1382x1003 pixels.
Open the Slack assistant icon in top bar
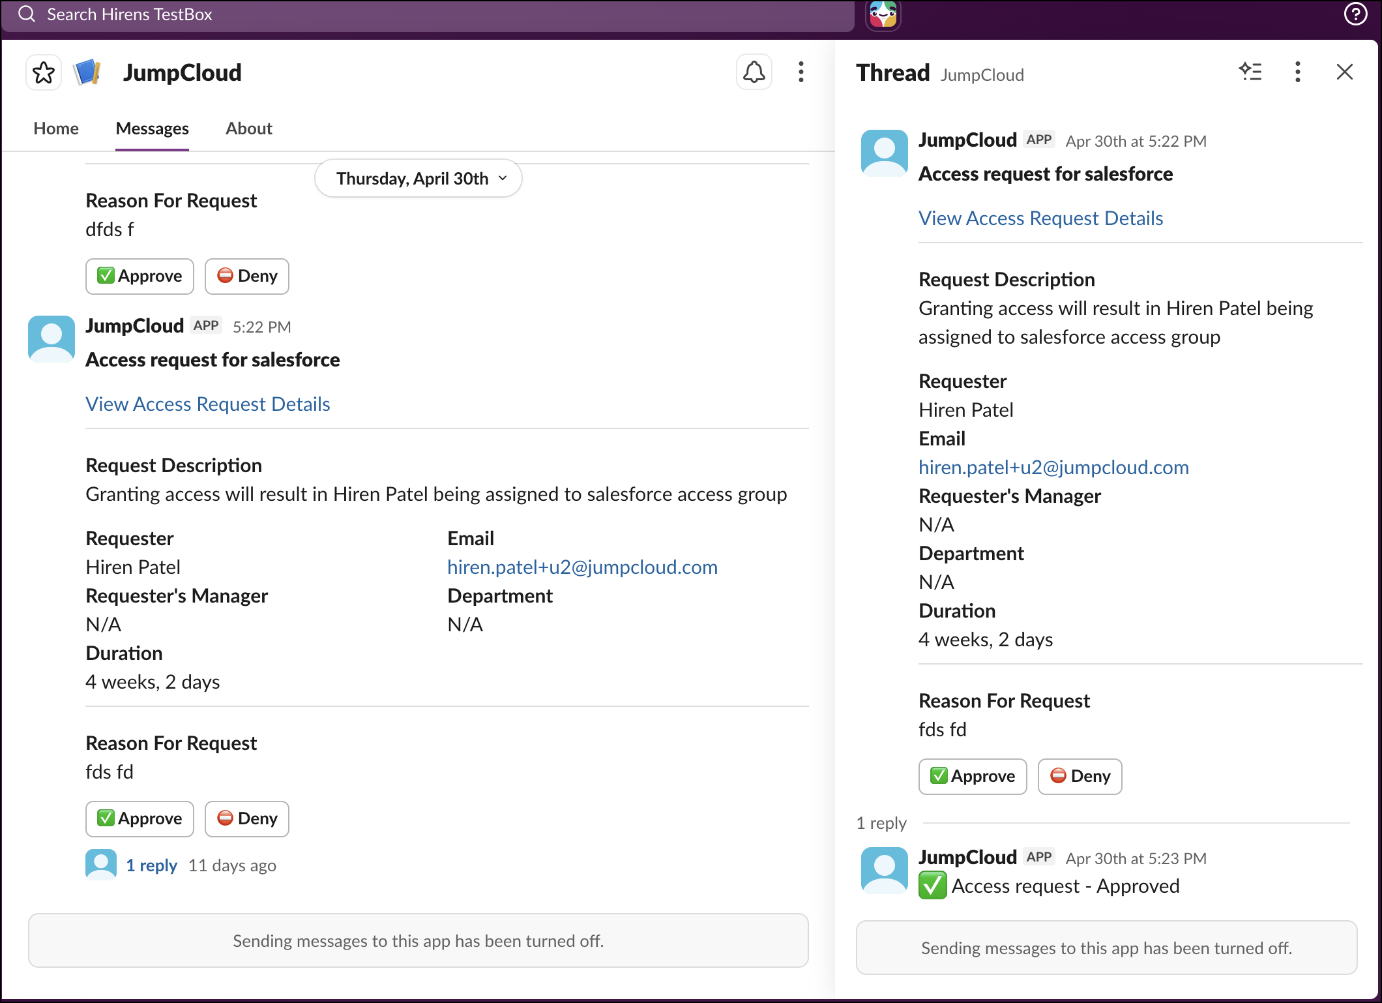click(x=883, y=14)
